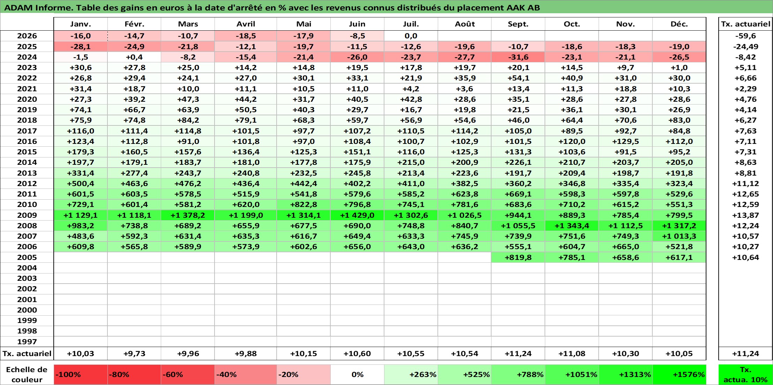Select the cell showing +656,0

(357, 247)
